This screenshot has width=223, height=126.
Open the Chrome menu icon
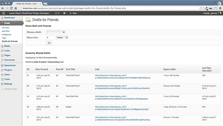[220, 8]
